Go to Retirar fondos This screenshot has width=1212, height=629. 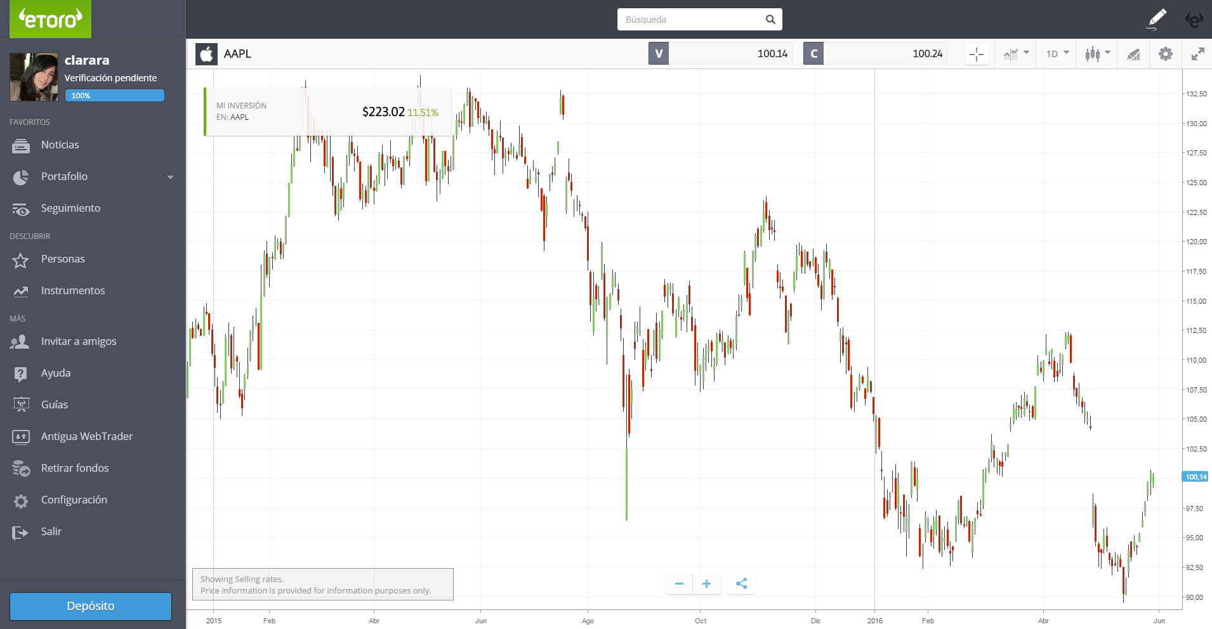click(x=75, y=468)
